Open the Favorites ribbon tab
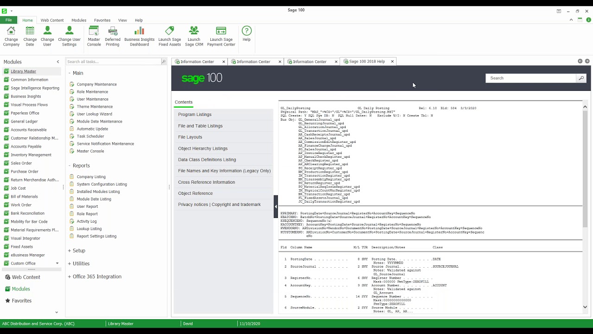Screen dimensions: 593x334 coord(102,20)
